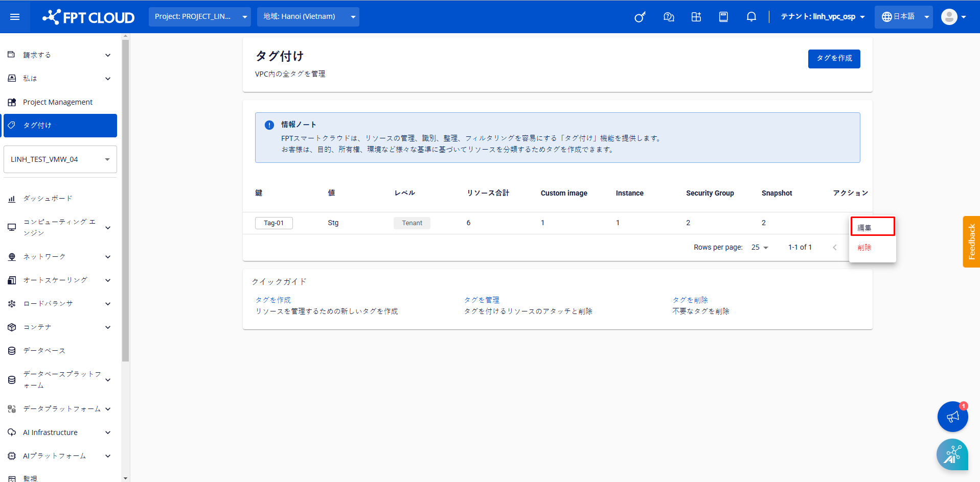Click the ロードバランサ icon

coord(12,304)
